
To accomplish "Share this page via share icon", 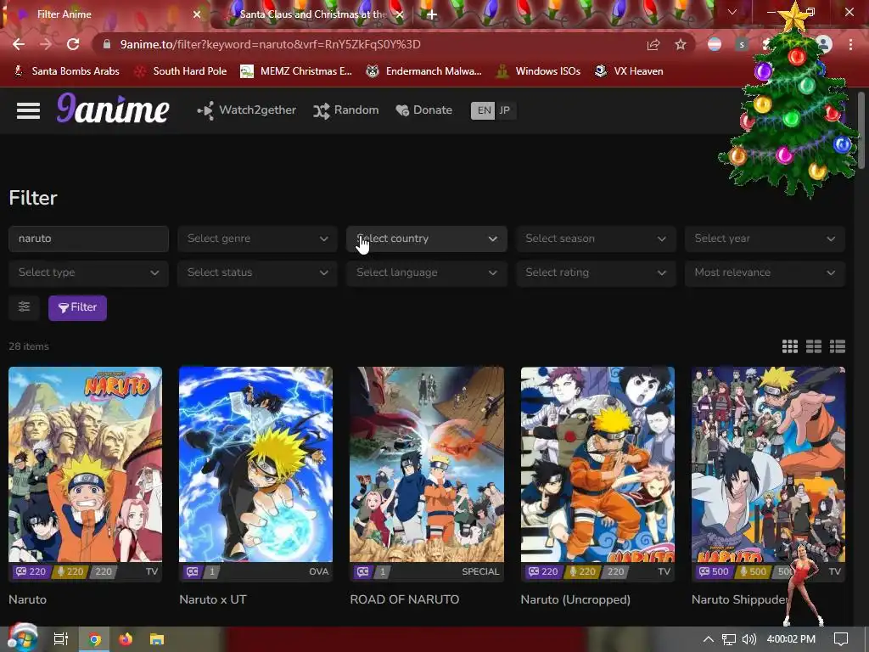I will click(x=653, y=44).
